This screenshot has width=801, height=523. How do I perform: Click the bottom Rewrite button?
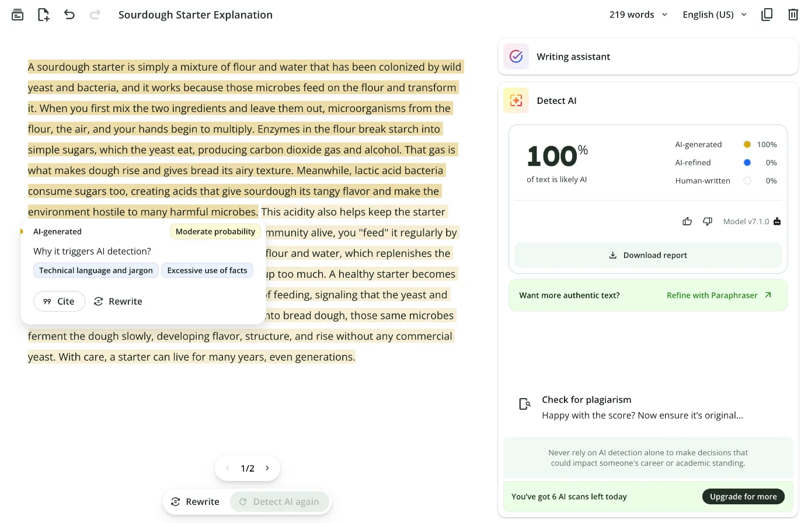tap(196, 501)
